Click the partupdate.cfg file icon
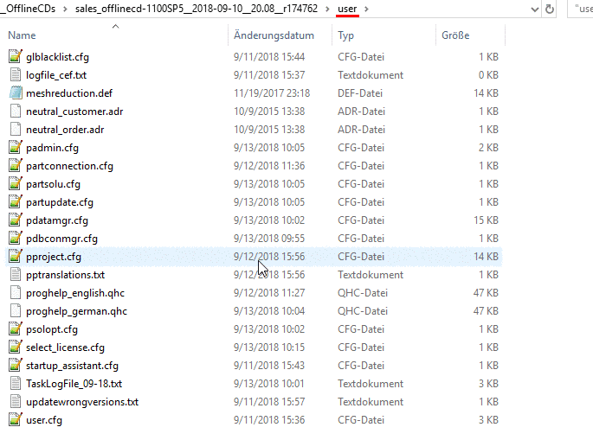 (15, 201)
